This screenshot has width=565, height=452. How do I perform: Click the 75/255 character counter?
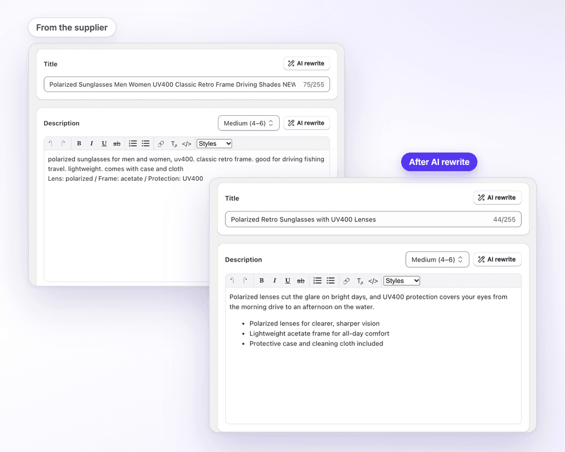click(x=314, y=84)
